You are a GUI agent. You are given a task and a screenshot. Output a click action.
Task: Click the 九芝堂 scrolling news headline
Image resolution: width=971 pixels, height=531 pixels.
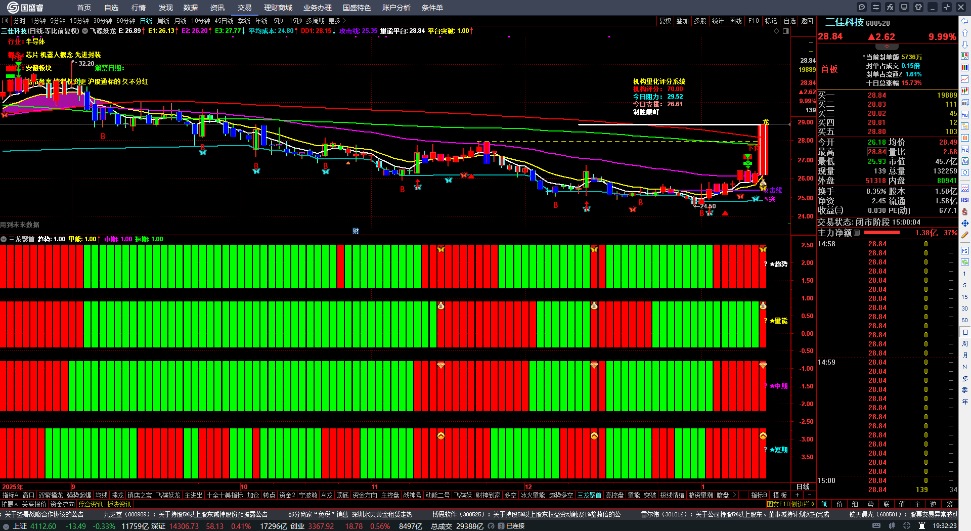click(186, 514)
